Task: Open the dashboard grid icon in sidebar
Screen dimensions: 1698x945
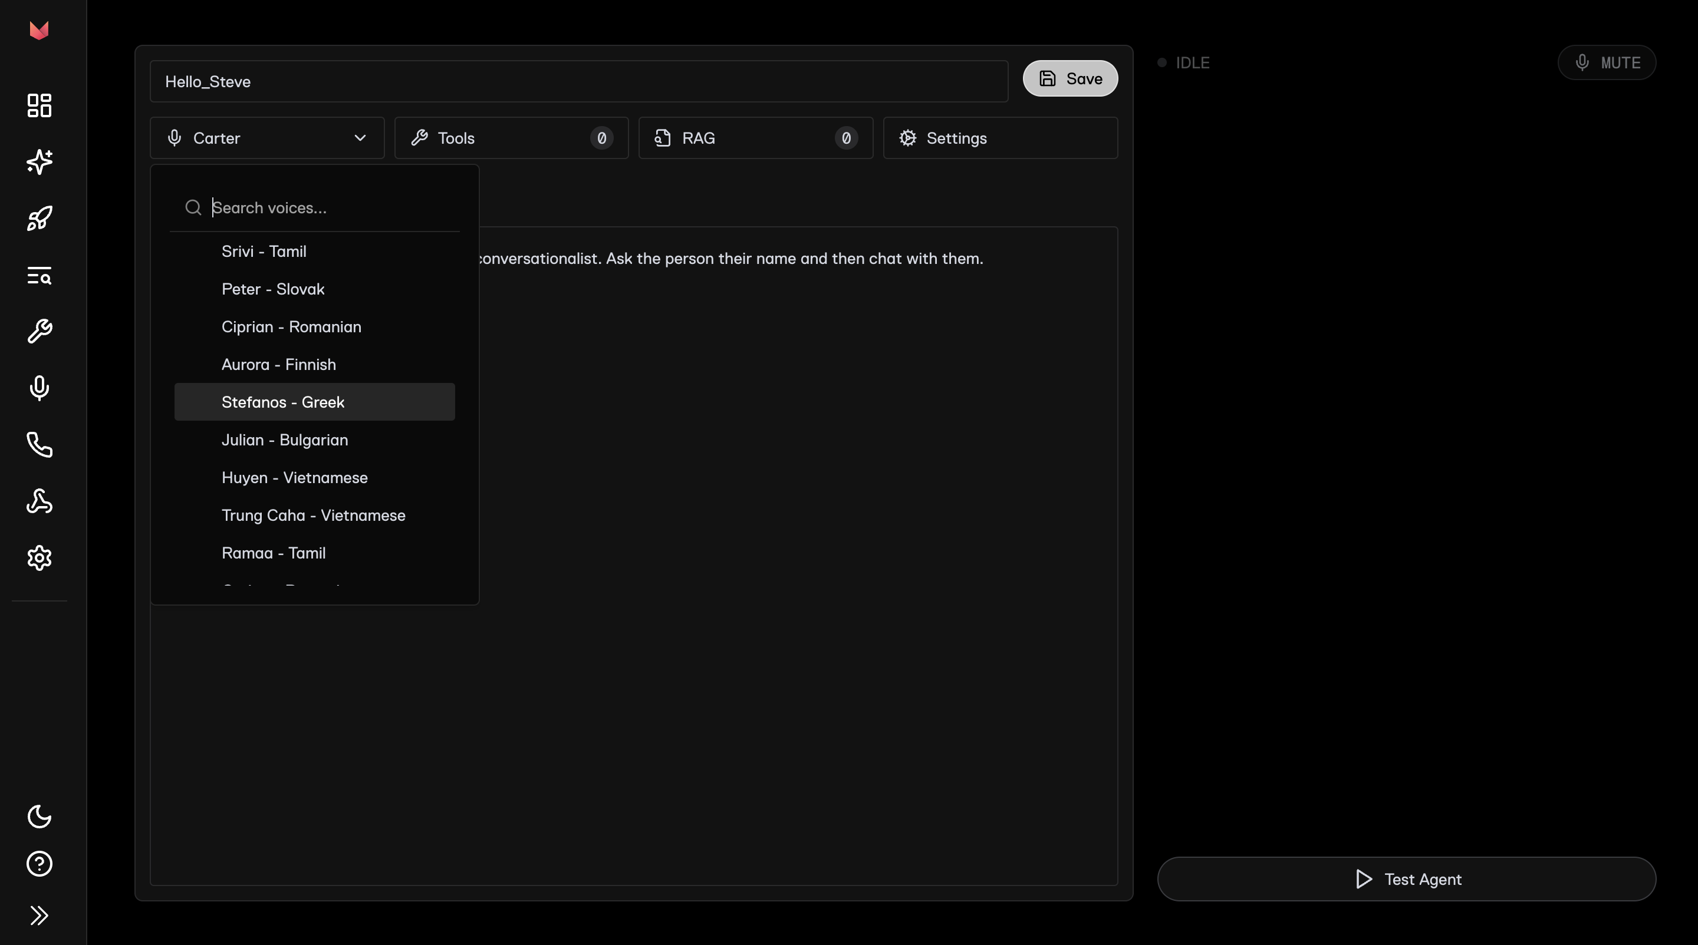Action: click(40, 105)
